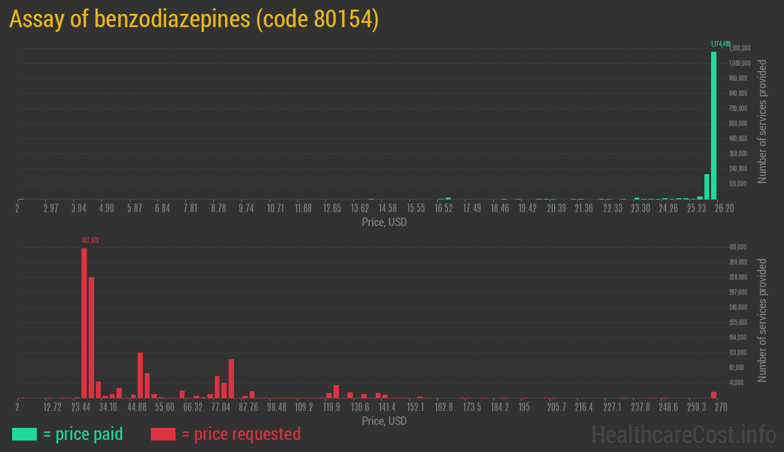Image resolution: width=784 pixels, height=452 pixels.
Task: Click the red 'price requested' legend swatch
Action: click(163, 434)
